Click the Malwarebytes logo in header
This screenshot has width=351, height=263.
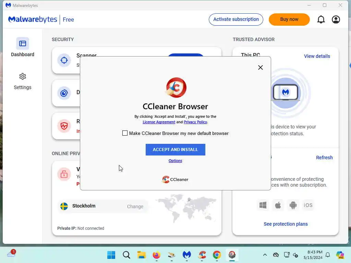coord(33,20)
